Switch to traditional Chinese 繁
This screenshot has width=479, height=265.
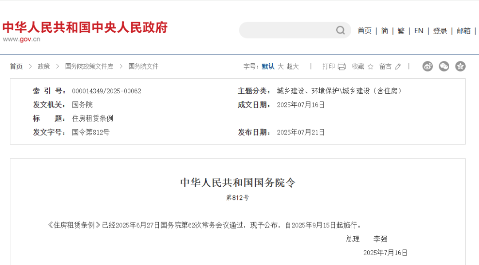pyautogui.click(x=401, y=31)
